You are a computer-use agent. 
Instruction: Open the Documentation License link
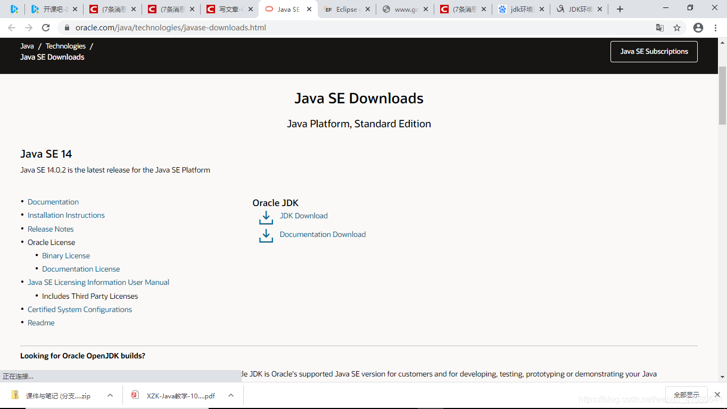pos(81,269)
